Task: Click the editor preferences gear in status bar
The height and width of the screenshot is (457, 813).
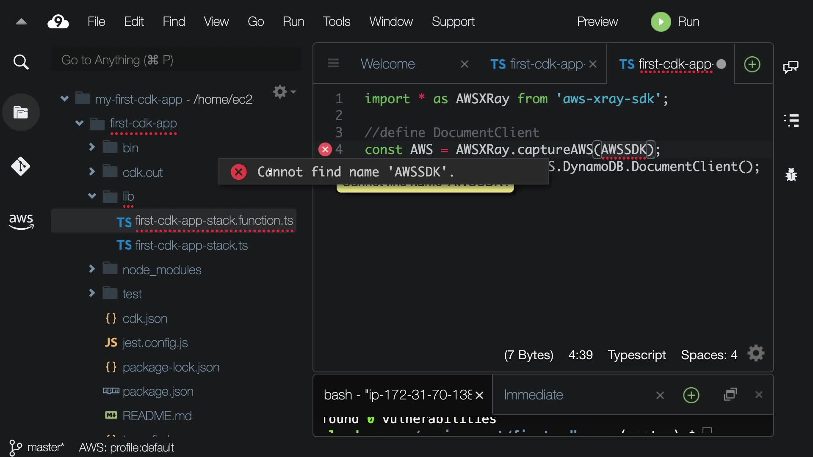Action: pos(756,353)
